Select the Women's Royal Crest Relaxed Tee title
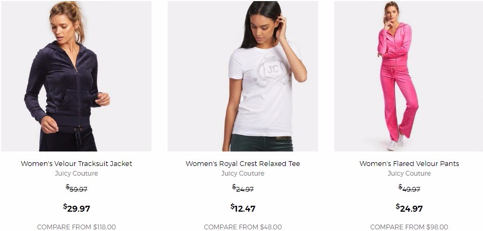Viewport: 483px width, 231px height. pyautogui.click(x=243, y=163)
